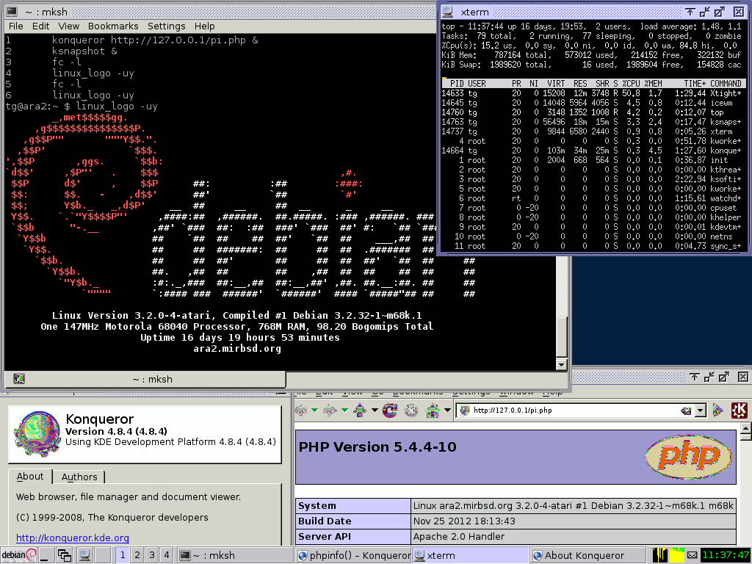Viewport: 752px width, 564px height.
Task: Open the Edit menu in mksh
Action: (41, 26)
